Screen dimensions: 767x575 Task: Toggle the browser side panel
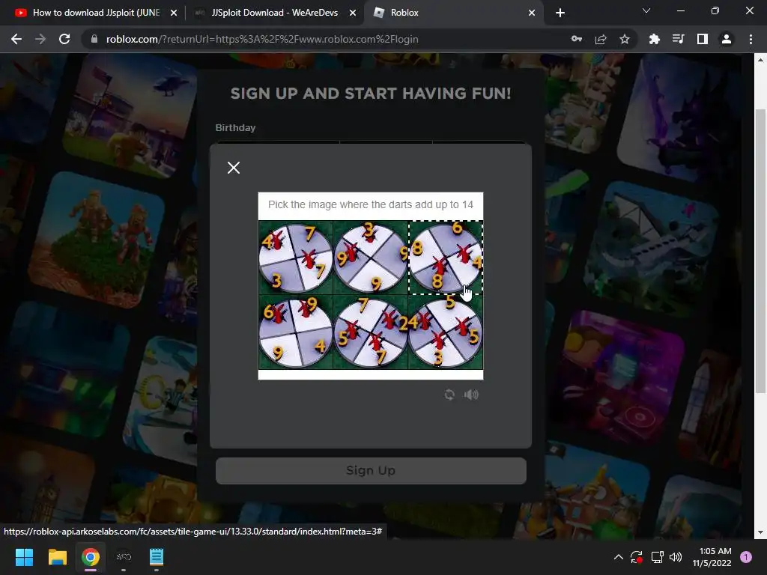click(703, 39)
